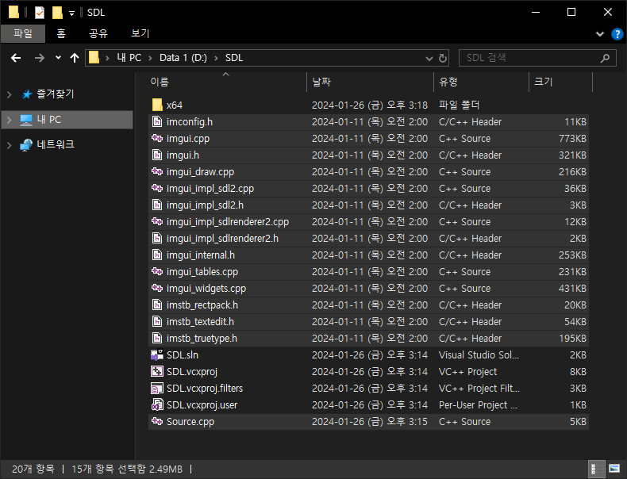Image resolution: width=627 pixels, height=479 pixels.
Task: Sort by the 이름 column header
Action: click(x=227, y=82)
